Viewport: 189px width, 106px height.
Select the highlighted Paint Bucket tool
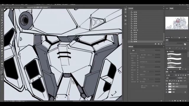tap(2, 43)
